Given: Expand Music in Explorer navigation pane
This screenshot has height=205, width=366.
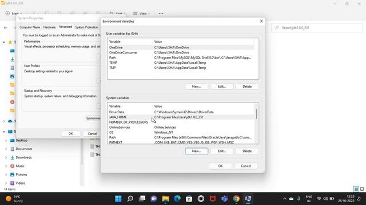Looking at the screenshot, I should coord(6,166).
